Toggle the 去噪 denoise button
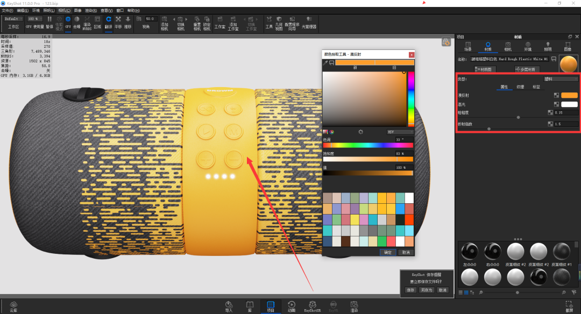 point(77,22)
